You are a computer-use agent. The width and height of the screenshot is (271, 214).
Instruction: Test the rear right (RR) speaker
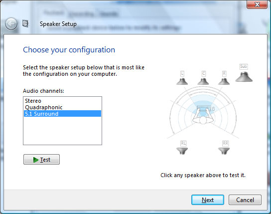(x=224, y=151)
